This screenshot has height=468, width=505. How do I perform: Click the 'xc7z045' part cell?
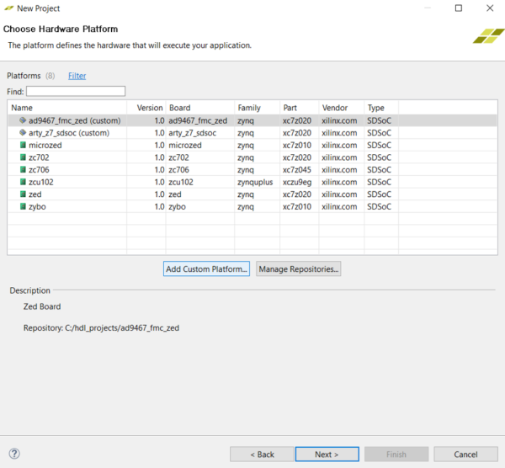click(x=297, y=169)
